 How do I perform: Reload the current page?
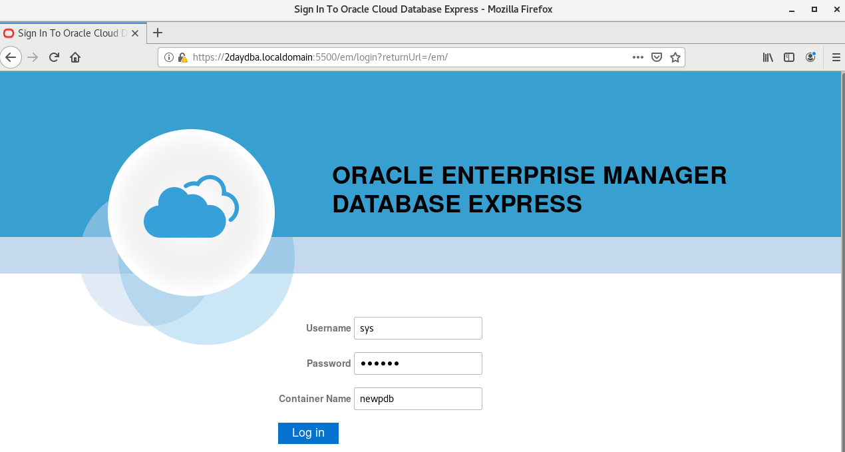tap(55, 57)
